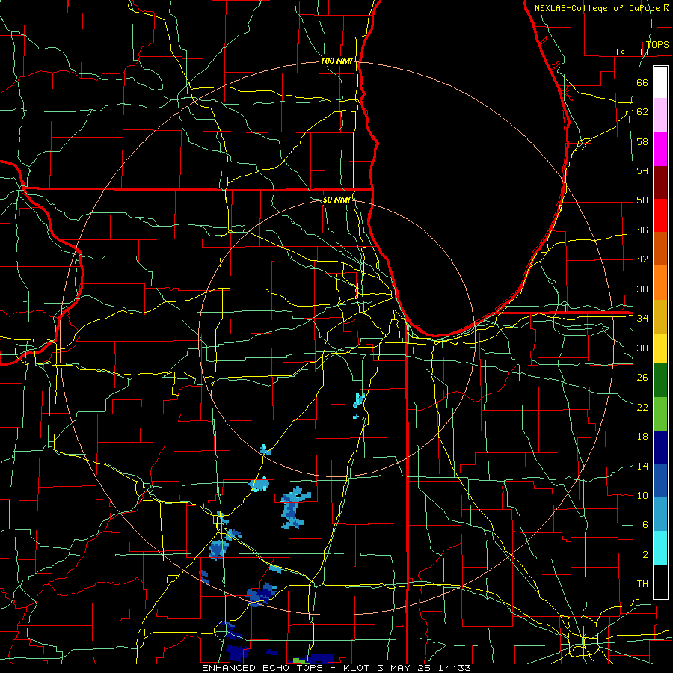Click the legend value 58
This screenshot has width=673, height=673.
tap(642, 141)
